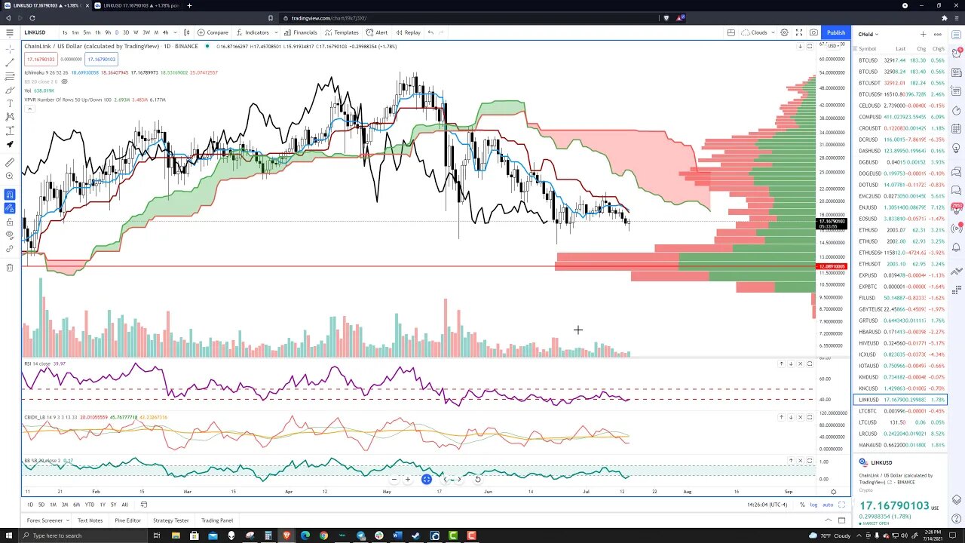Toggle percent scale on price axis
The image size is (965, 543).
[803, 505]
